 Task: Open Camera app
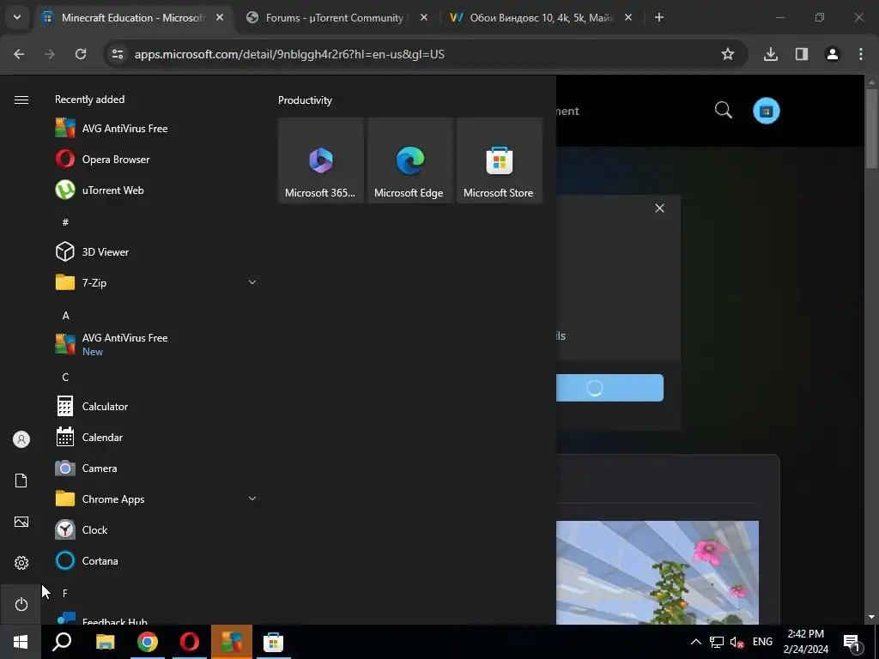click(x=157, y=468)
